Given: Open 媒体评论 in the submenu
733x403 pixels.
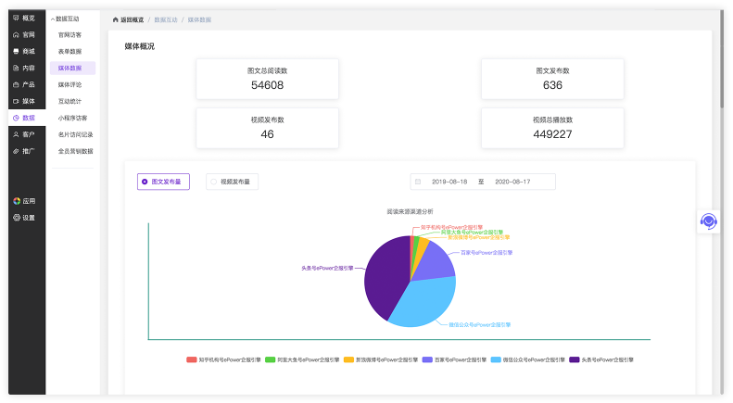Looking at the screenshot, I should tap(70, 84).
